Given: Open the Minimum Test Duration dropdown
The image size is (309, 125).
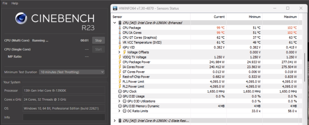Looking at the screenshot, I should point(72,72).
